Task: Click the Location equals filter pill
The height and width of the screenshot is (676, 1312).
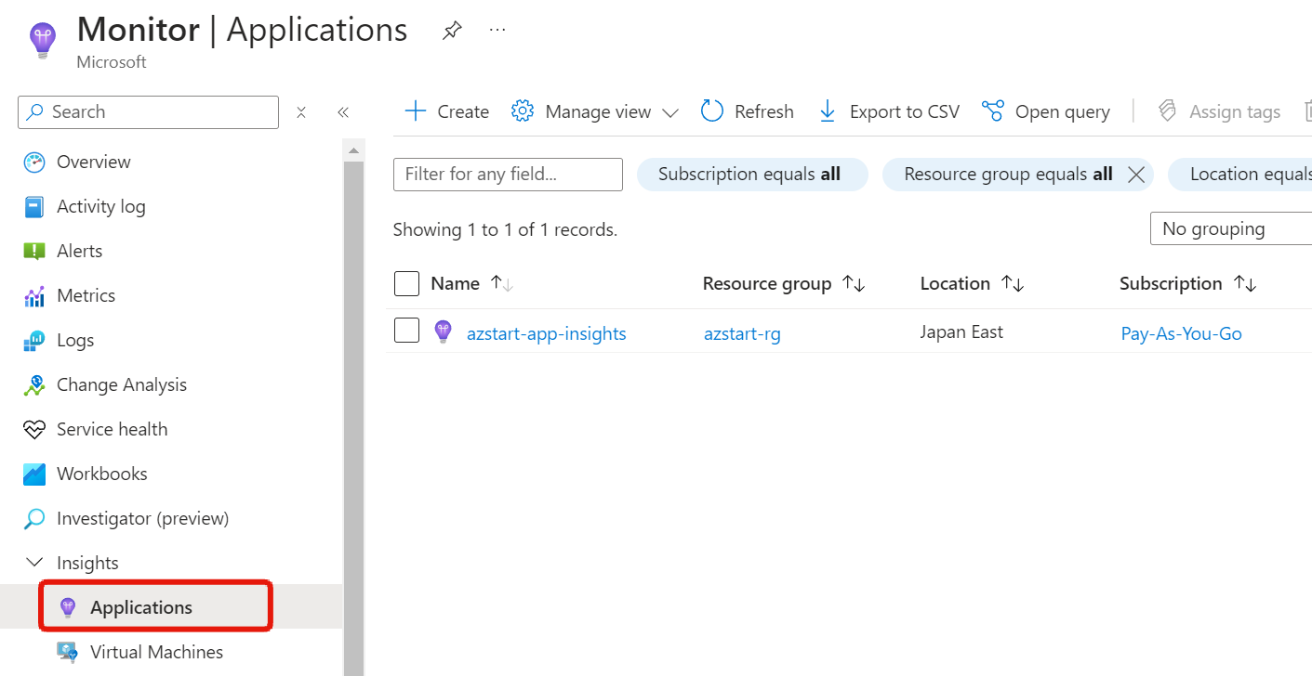Action: [1239, 175]
